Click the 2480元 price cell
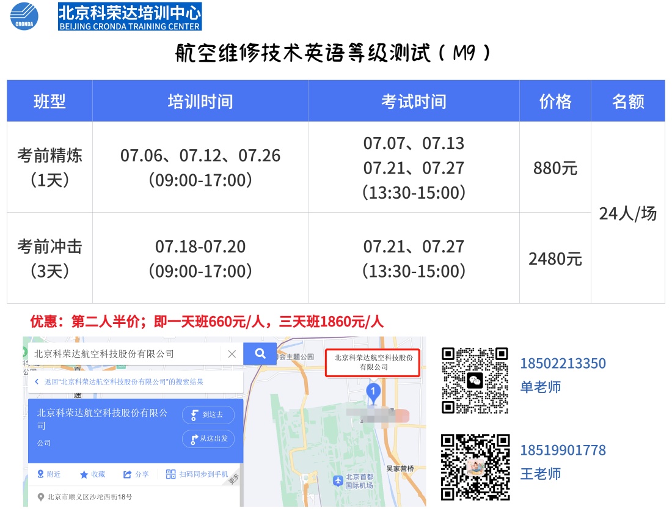The image size is (672, 511). [555, 259]
